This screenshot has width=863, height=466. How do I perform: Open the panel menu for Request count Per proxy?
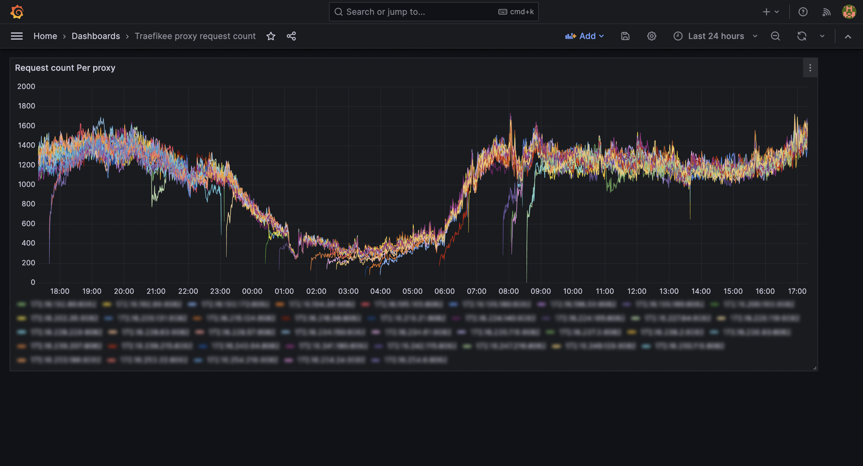click(810, 68)
